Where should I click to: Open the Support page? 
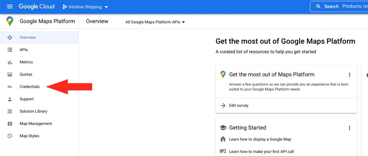click(39, 99)
